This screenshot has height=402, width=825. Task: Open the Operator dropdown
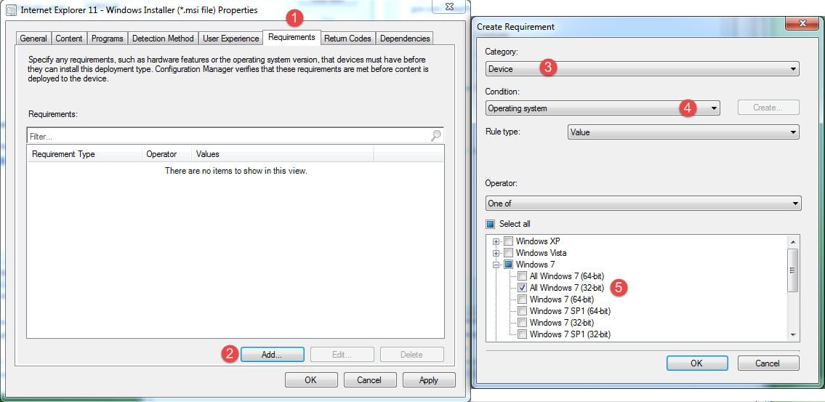pos(643,203)
